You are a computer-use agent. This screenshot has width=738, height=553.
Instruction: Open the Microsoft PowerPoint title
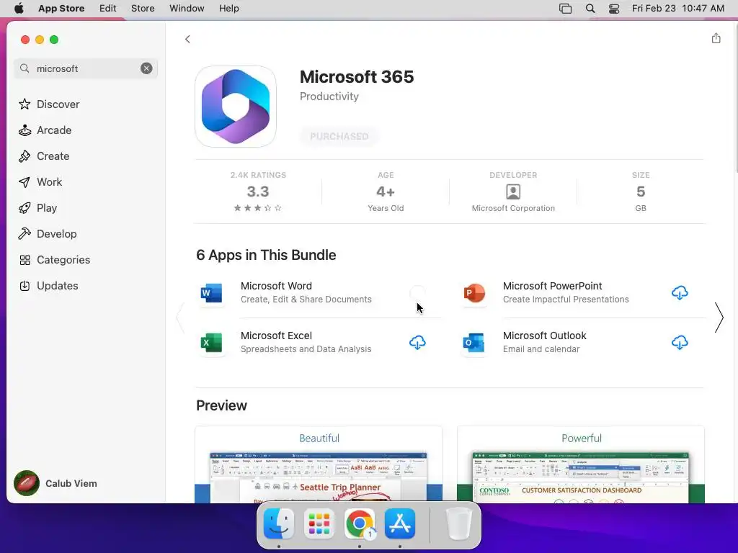pos(553,286)
